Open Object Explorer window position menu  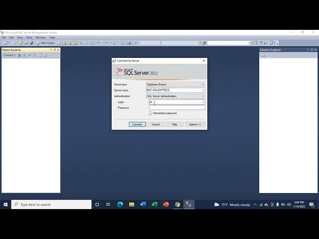coord(51,50)
